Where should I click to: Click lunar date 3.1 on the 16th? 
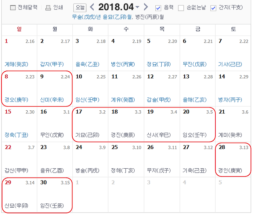click(x=66, y=112)
